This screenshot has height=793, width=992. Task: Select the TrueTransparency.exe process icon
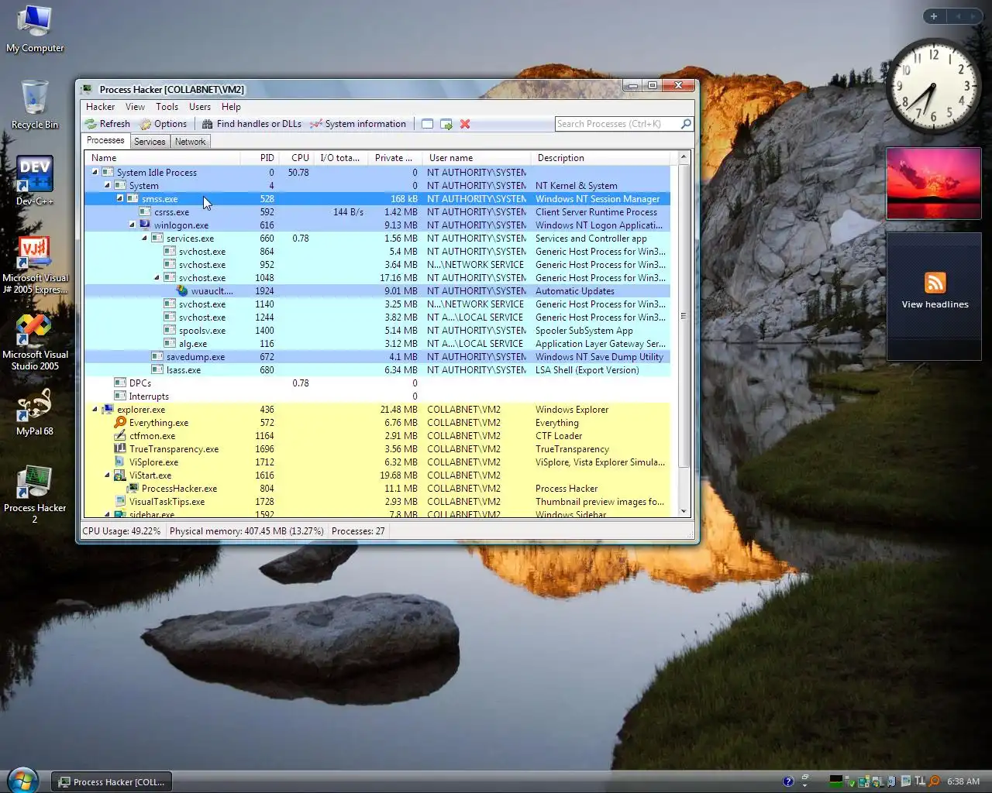120,449
